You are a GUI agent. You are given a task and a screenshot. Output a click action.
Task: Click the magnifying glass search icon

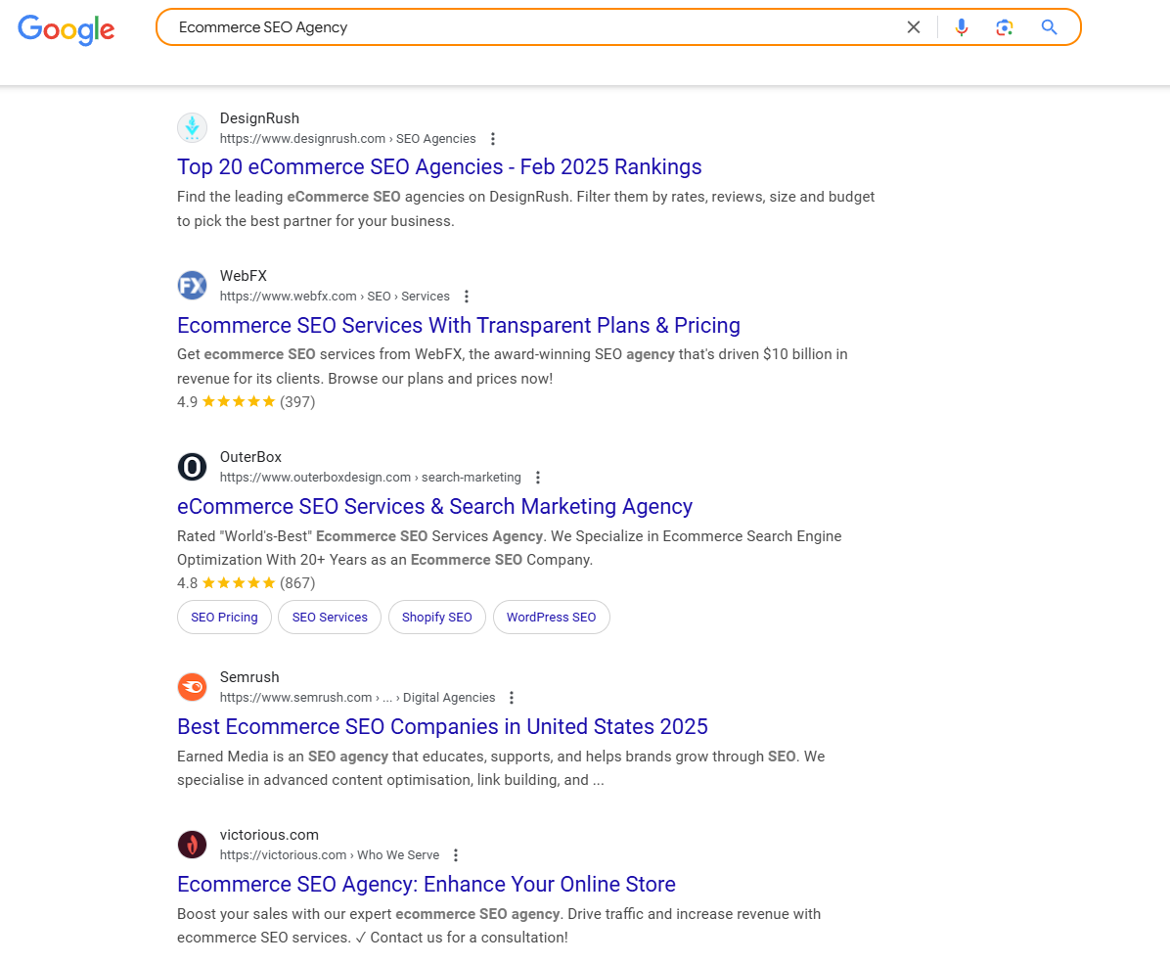click(x=1049, y=27)
